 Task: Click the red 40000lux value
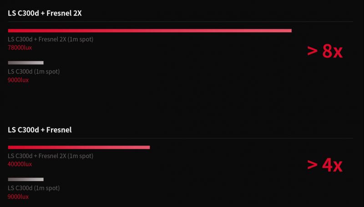tap(20, 164)
